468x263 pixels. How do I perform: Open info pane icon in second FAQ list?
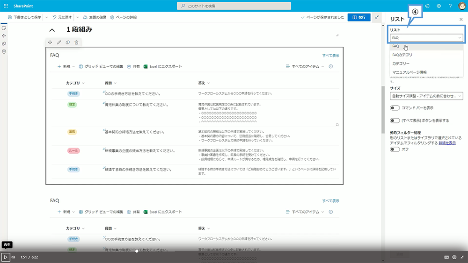click(x=331, y=212)
